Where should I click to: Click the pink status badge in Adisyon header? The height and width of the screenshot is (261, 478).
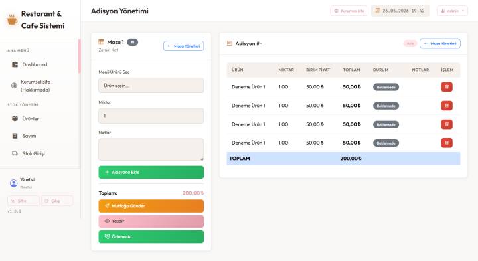click(410, 44)
